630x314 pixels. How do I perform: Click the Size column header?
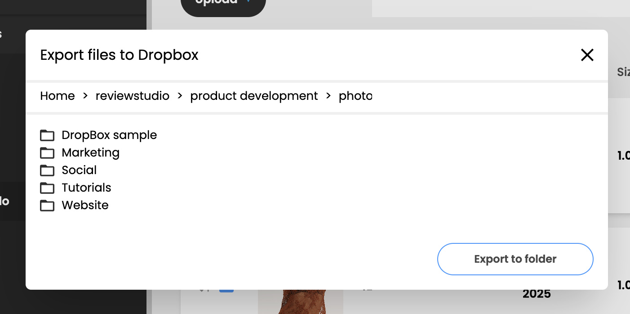[x=624, y=72]
